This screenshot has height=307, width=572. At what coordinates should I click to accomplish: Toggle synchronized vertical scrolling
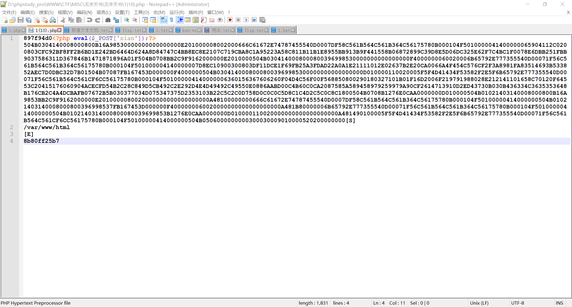[145, 20]
